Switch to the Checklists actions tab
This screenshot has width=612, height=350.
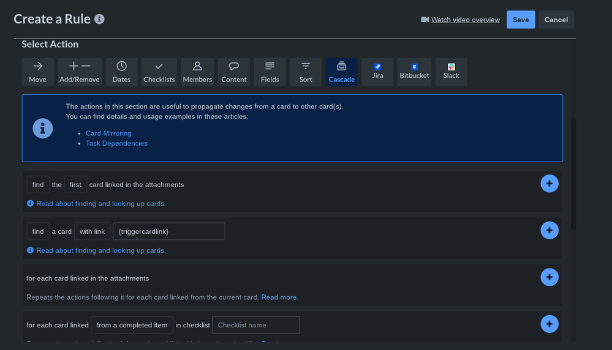point(159,72)
